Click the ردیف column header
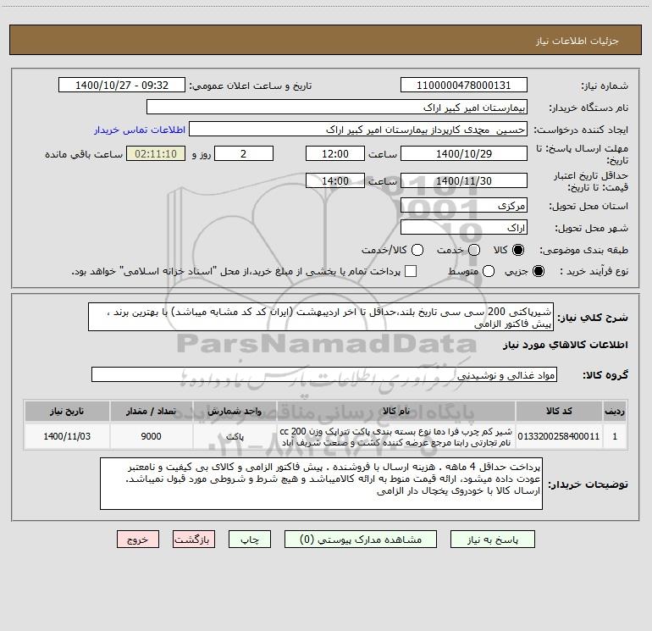 coord(615,411)
